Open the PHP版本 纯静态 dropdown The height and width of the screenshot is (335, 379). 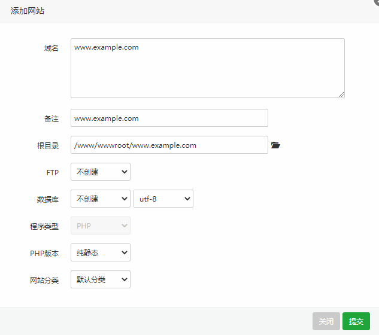click(100, 253)
